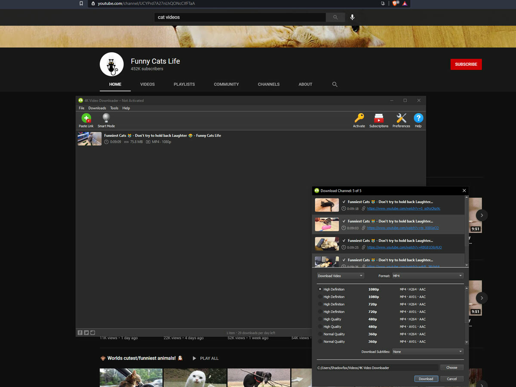The width and height of the screenshot is (516, 387).
Task: Select High Quality 480p AV01 radio option
Action: 320,326
